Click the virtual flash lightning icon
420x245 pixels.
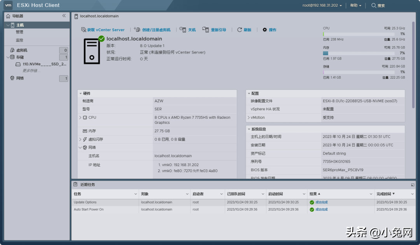(85, 139)
